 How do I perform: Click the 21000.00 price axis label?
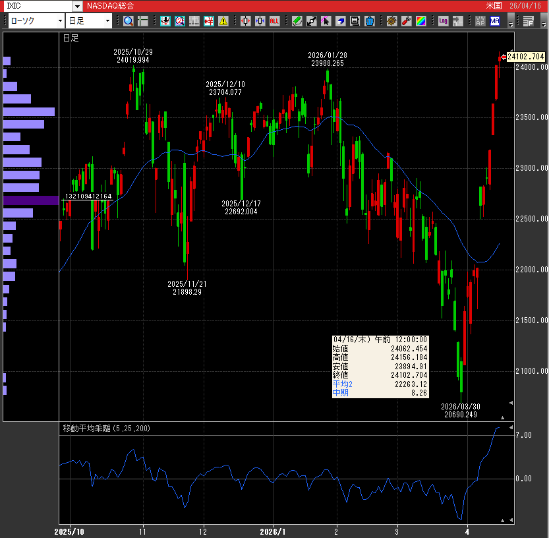tap(531, 371)
